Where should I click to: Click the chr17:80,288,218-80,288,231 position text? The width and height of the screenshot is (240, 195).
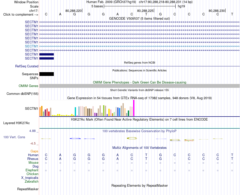[160, 2]
